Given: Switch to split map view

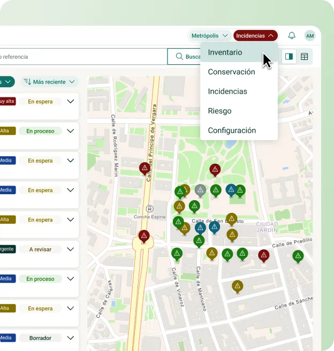Looking at the screenshot, I should (x=289, y=56).
